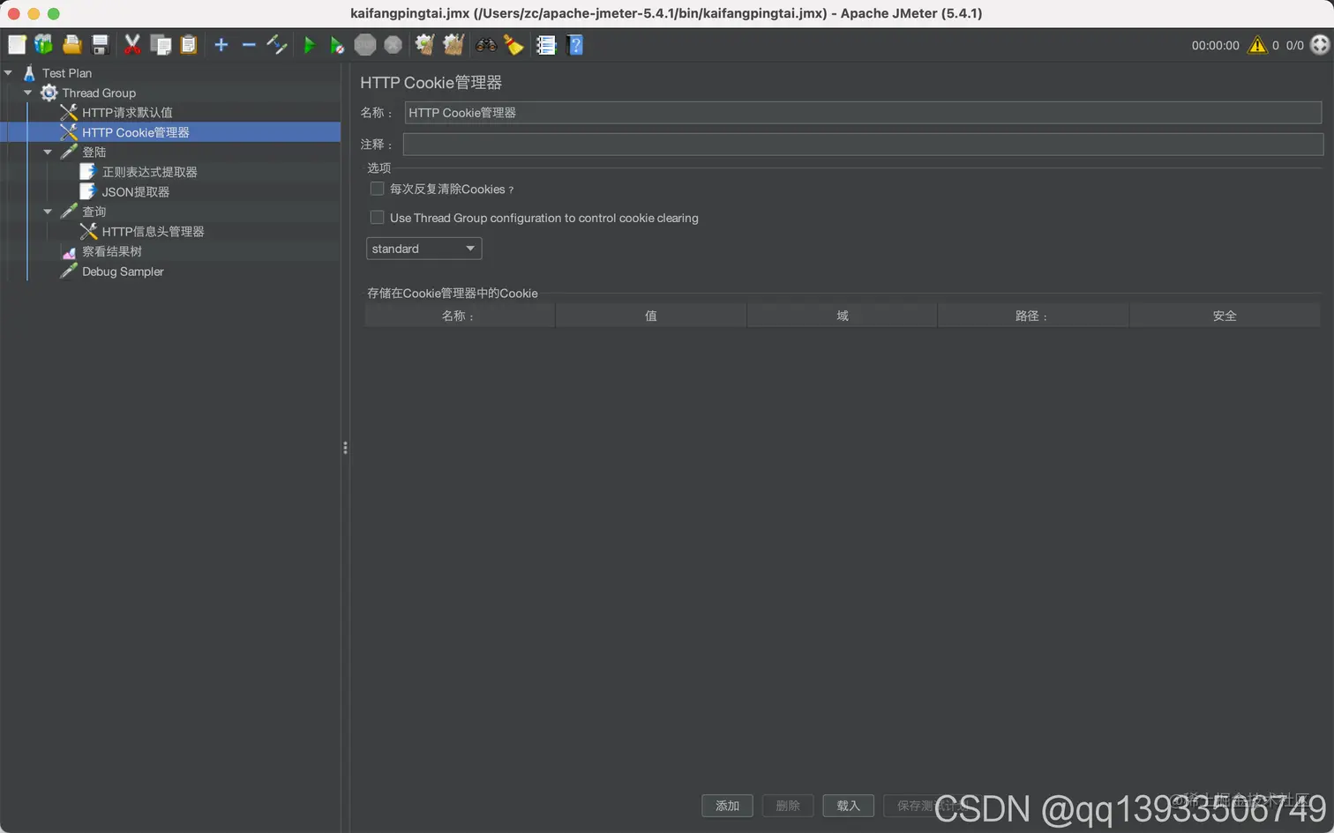Click the 载入 button
The height and width of the screenshot is (833, 1334).
[848, 806]
